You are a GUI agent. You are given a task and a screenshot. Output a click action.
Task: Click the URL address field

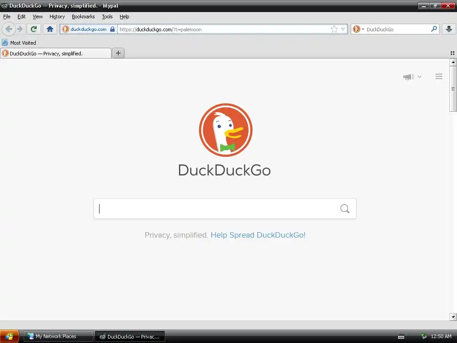click(224, 29)
